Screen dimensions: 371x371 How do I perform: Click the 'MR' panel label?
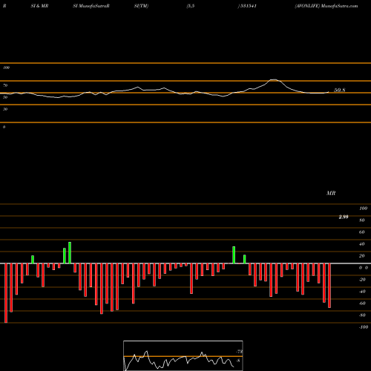click(331, 193)
